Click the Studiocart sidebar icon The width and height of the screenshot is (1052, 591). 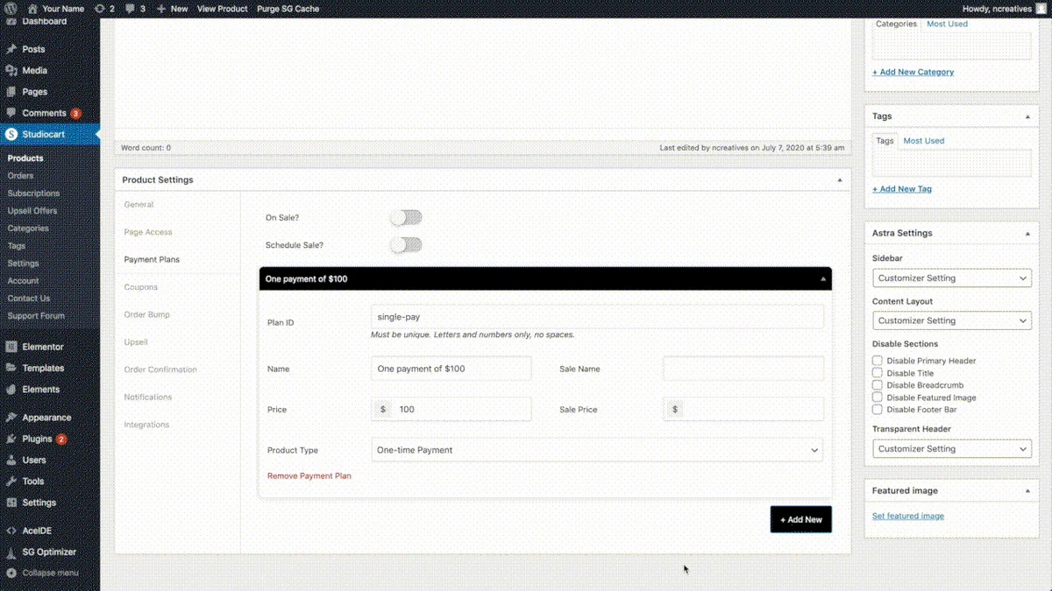click(x=11, y=134)
